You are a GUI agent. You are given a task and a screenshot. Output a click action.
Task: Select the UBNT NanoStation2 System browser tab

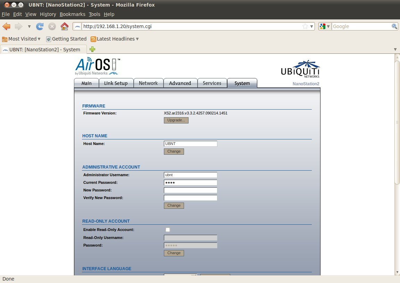pyautogui.click(x=43, y=50)
